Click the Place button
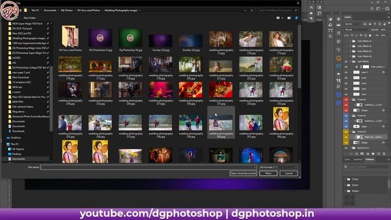The width and height of the screenshot is (391, 220). point(268,174)
